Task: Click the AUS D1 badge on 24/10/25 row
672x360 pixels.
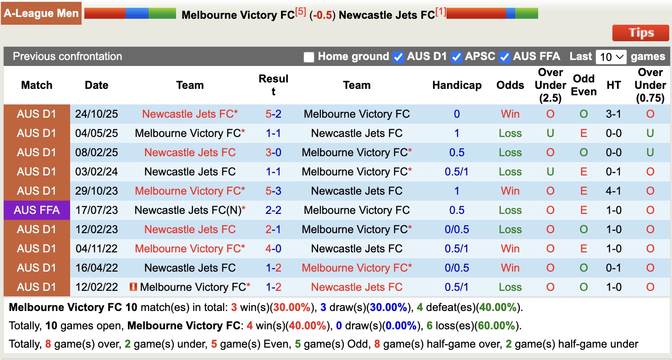Action: click(37, 114)
